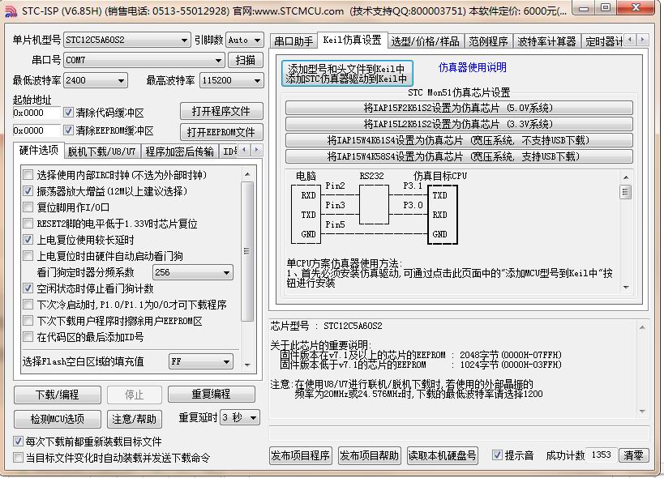Click 下载/编程 download button
Image resolution: width=664 pixels, height=478 pixels.
pos(58,395)
